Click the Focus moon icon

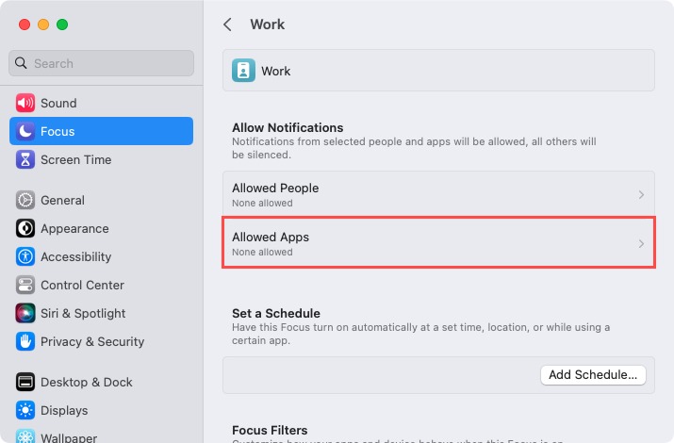(x=25, y=131)
